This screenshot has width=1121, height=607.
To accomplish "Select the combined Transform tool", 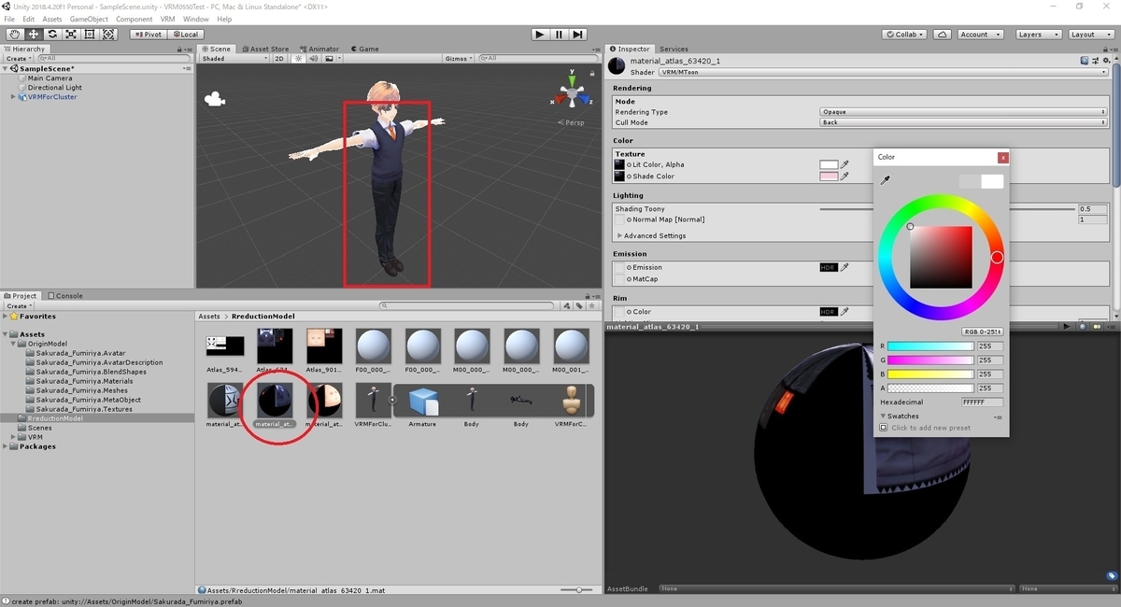I will click(x=108, y=35).
